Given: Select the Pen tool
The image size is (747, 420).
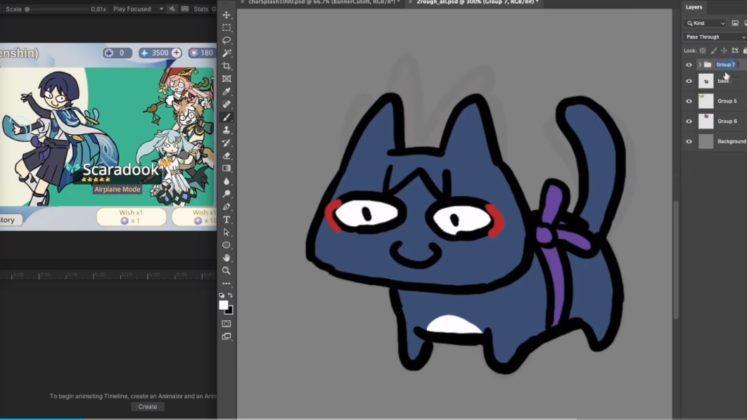Looking at the screenshot, I should pos(226,207).
